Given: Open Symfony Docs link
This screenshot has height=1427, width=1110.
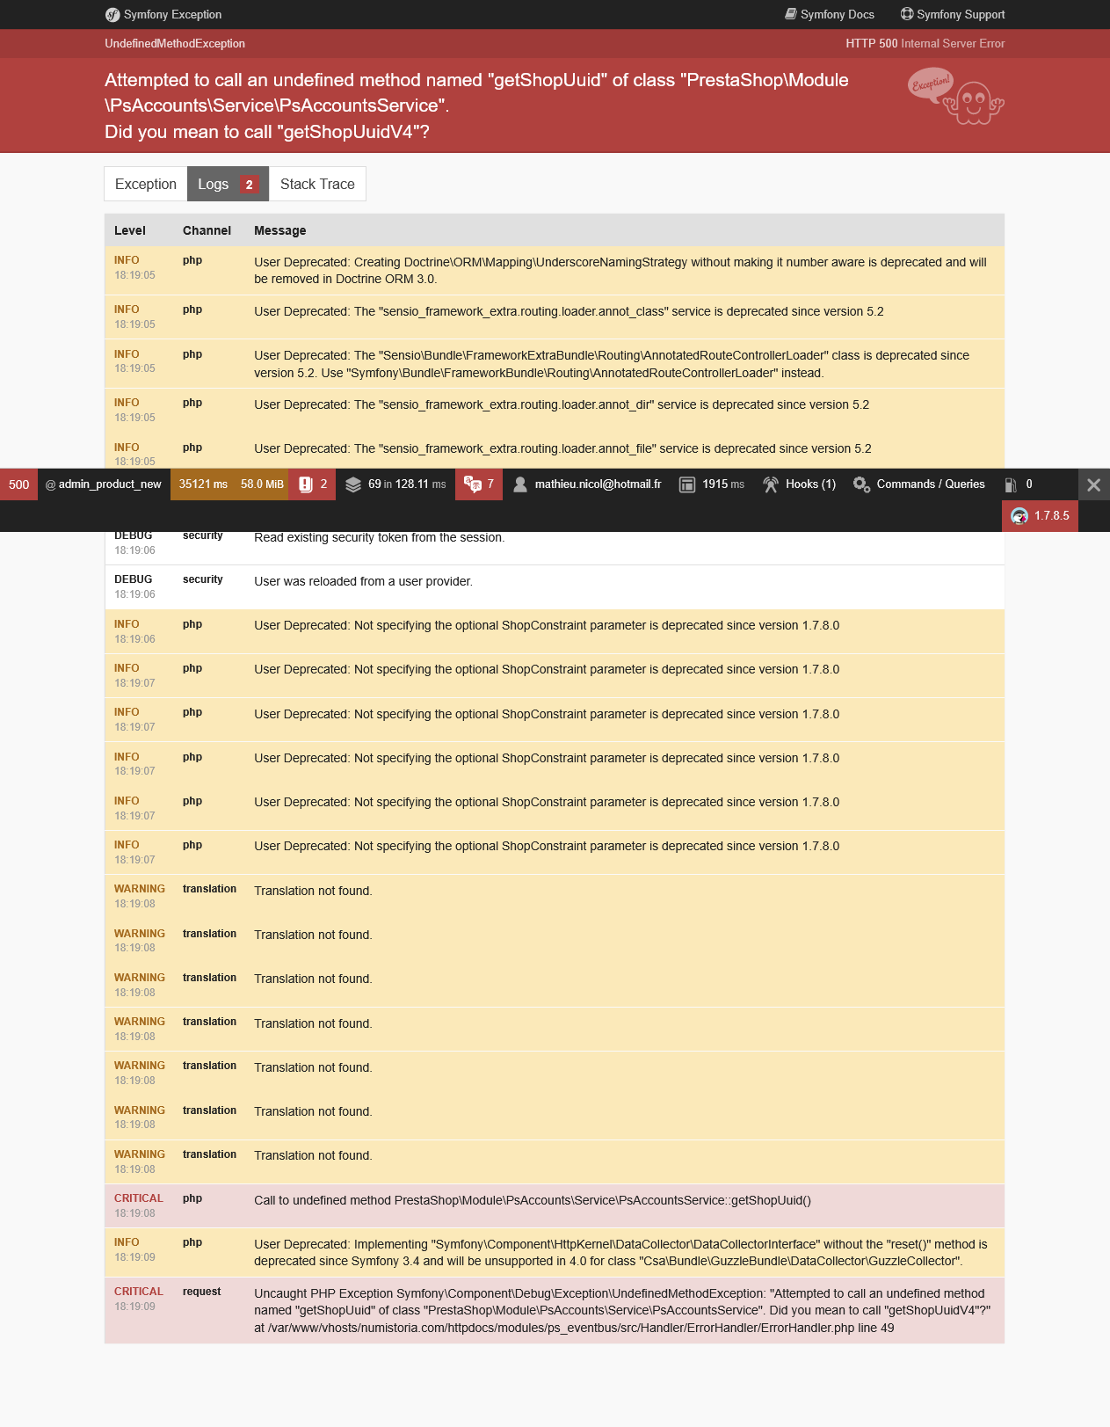Looking at the screenshot, I should [830, 15].
